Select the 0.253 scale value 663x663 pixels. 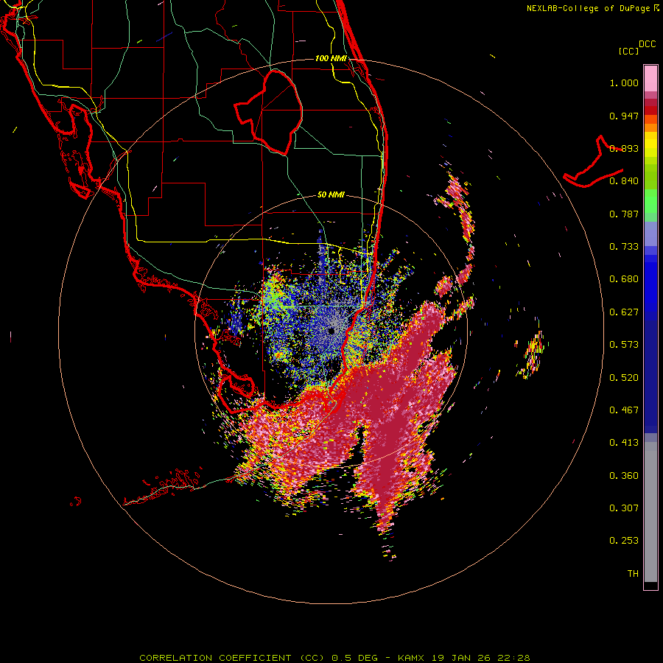[x=624, y=541]
